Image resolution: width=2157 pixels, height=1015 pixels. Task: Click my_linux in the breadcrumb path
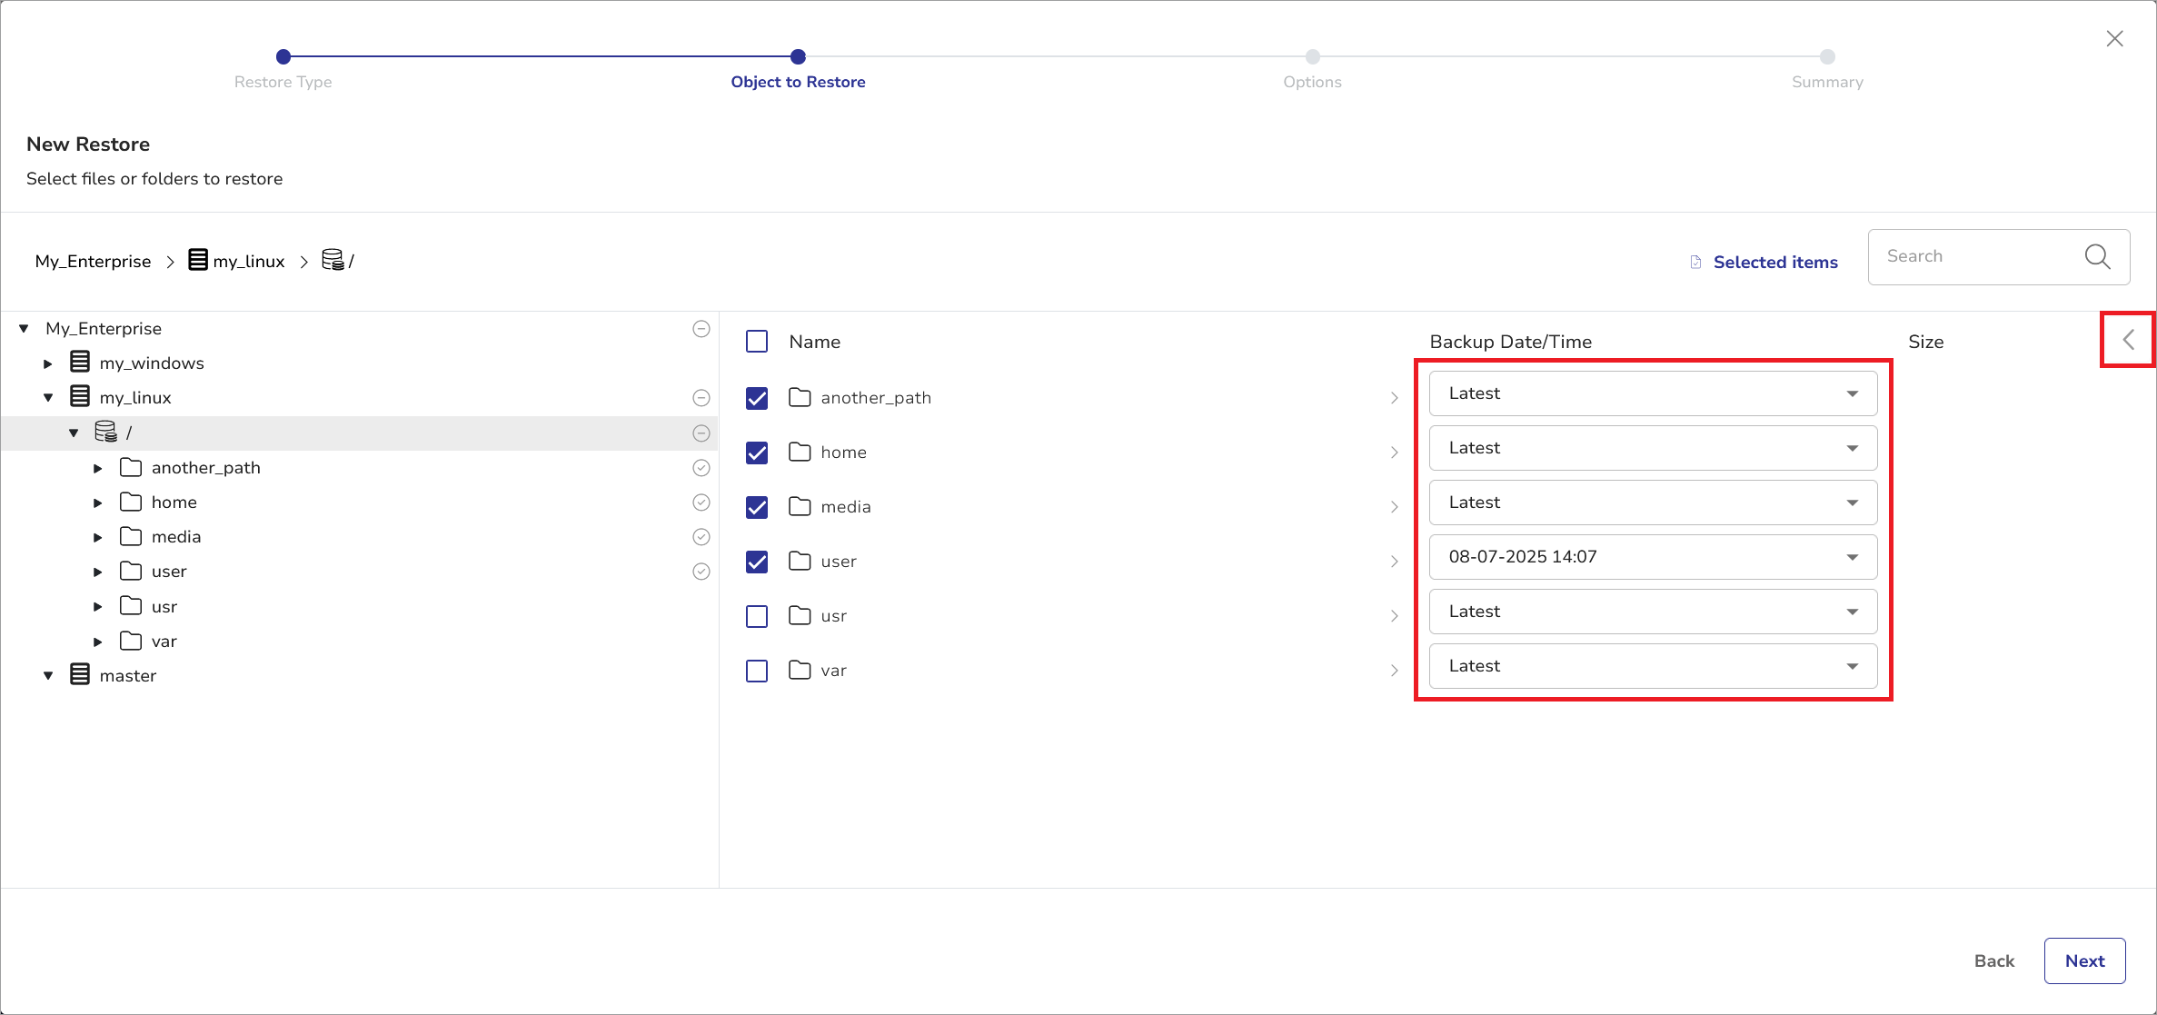[x=248, y=262]
